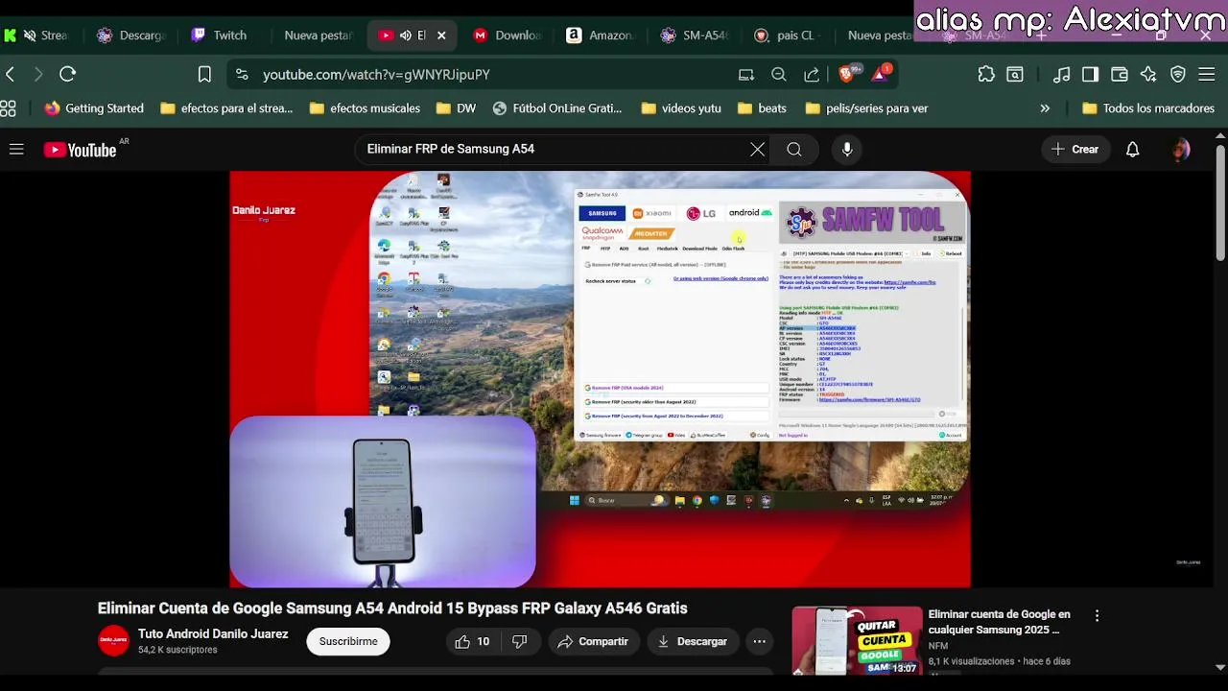Screen dimensions: 1228x691
Task: Switch to the Download tab
Action: [x=508, y=36]
